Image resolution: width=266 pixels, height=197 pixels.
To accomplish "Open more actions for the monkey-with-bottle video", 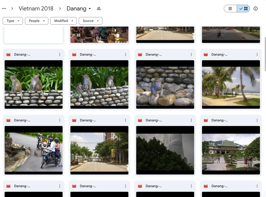I will coord(191,55).
